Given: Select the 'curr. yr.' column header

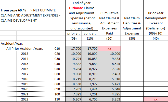Looking at the screenshot, I should (x=90, y=33).
